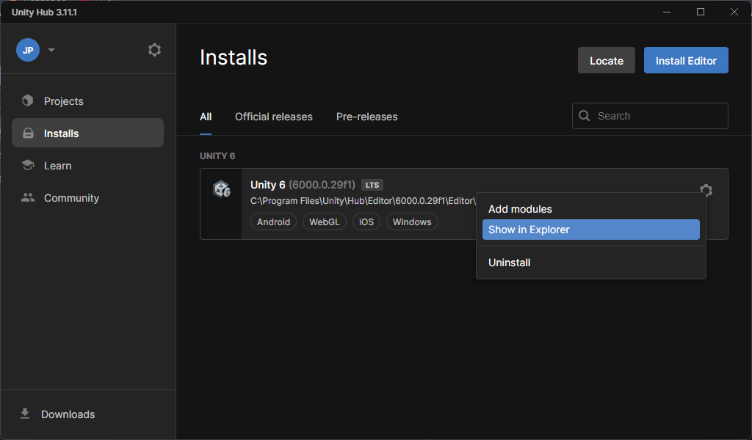Switch to the All tab
This screenshot has height=440, width=752.
point(206,117)
